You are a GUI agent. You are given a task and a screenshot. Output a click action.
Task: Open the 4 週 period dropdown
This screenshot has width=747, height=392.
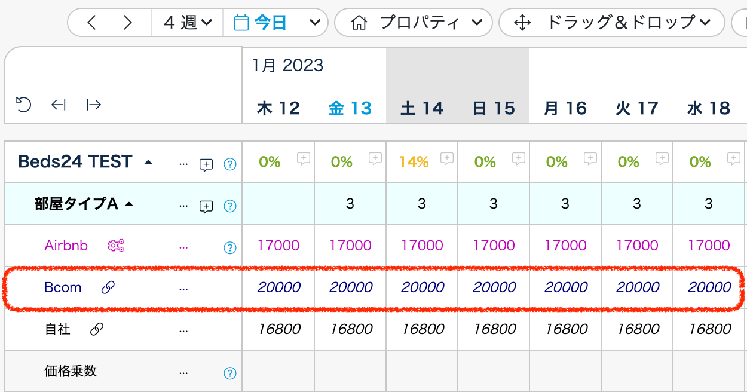[188, 23]
